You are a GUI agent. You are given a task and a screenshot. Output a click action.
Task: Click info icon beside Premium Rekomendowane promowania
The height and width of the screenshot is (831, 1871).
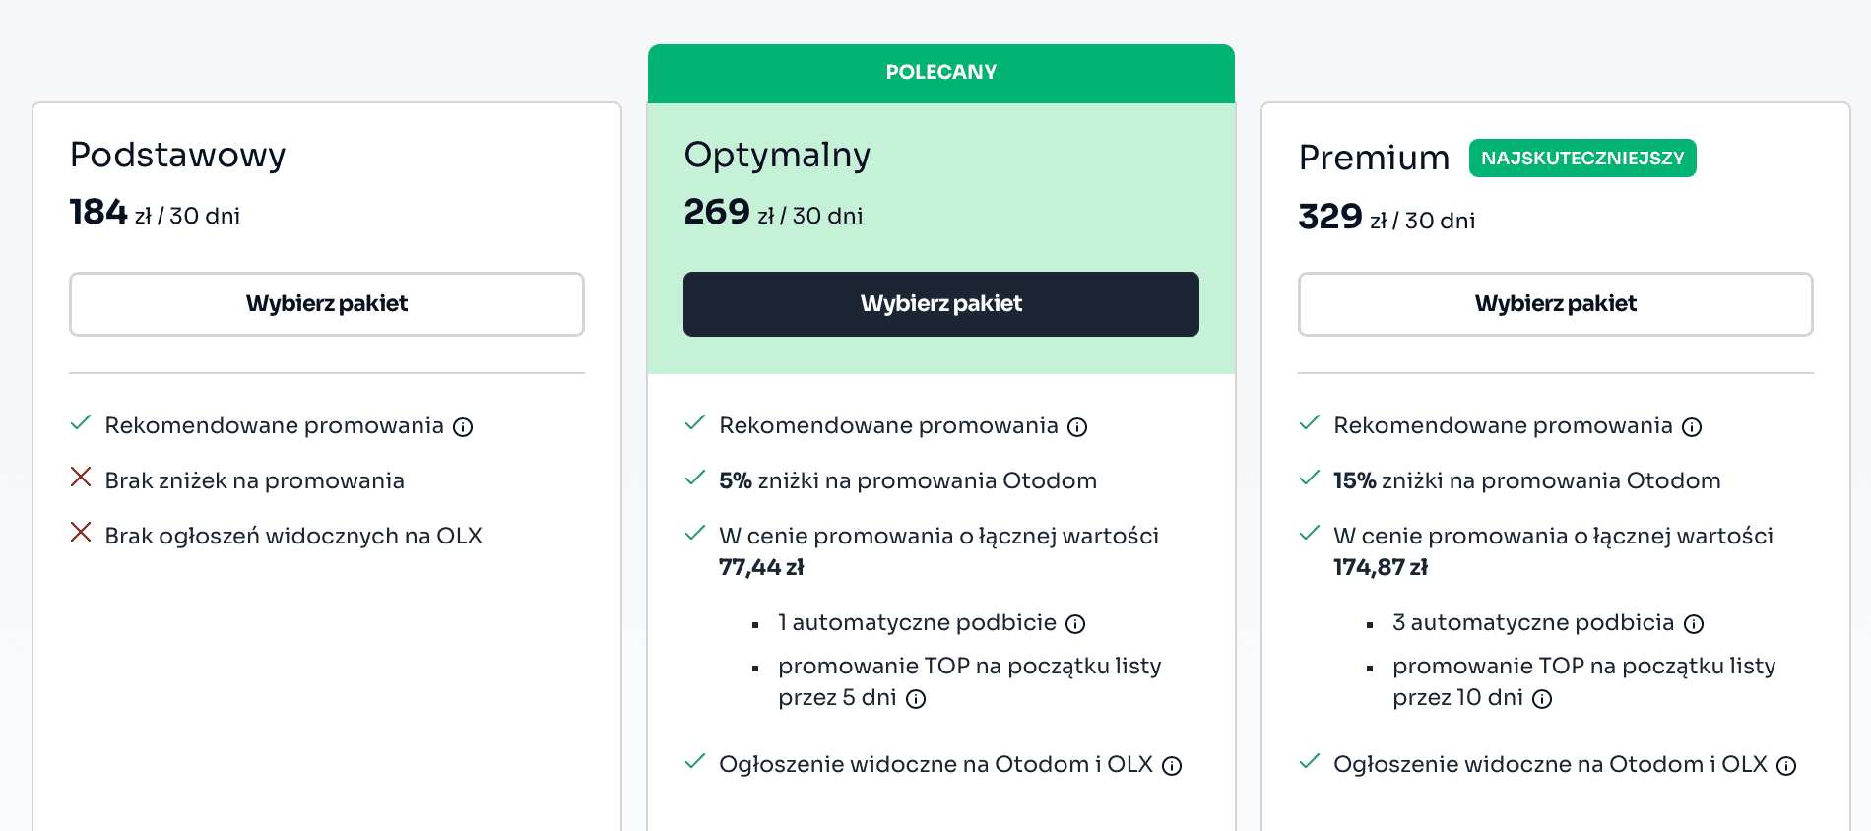1692,427
